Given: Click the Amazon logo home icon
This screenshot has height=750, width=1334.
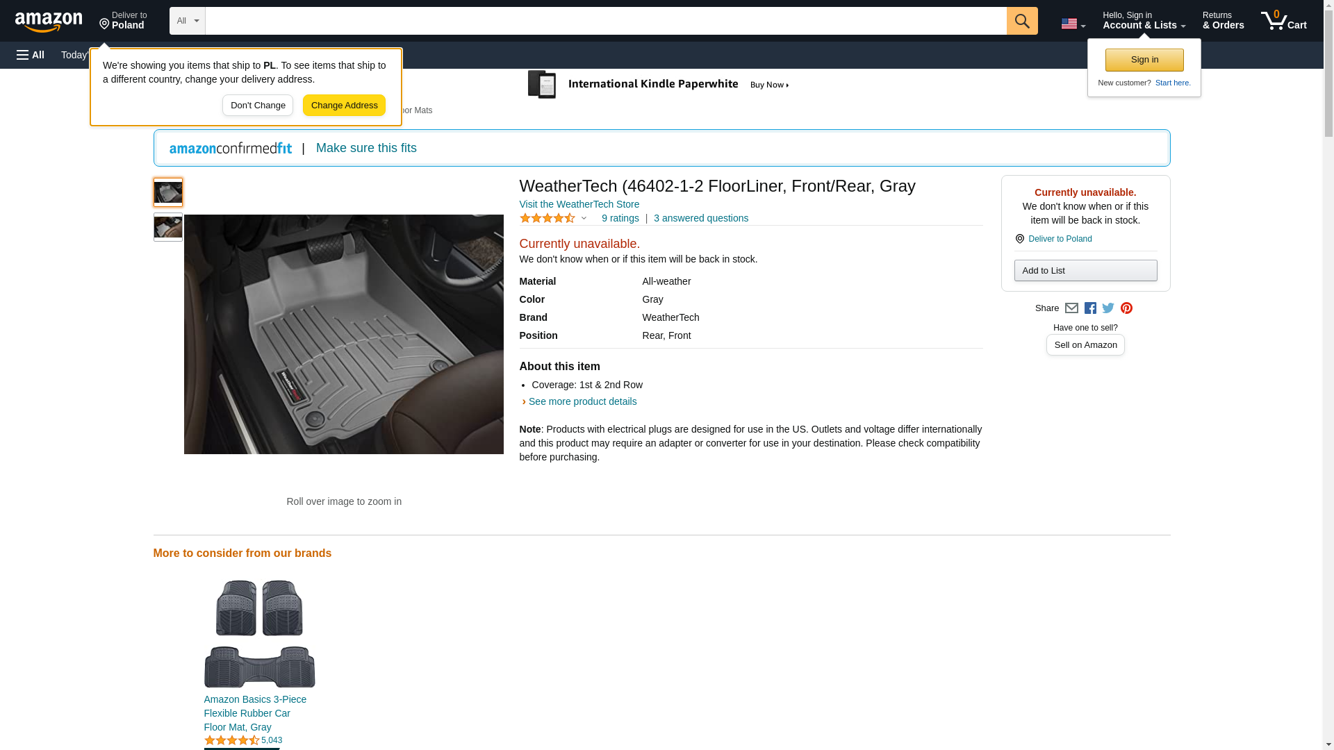Looking at the screenshot, I should 49,22.
